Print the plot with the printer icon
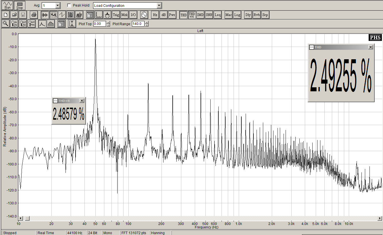The width and height of the screenshot is (383, 235). [34, 15]
